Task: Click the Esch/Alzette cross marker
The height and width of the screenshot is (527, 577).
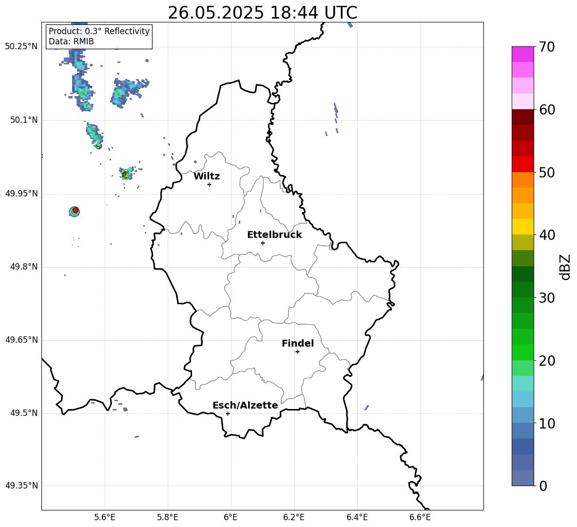Action: click(x=228, y=413)
